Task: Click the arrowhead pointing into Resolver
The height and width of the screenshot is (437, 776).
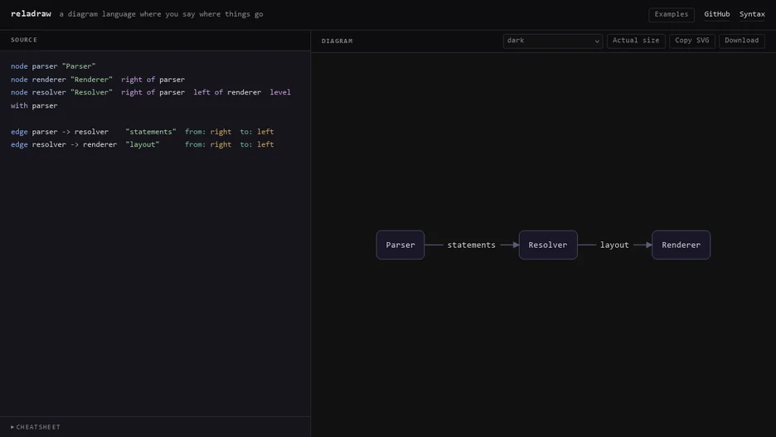Action: pos(516,245)
